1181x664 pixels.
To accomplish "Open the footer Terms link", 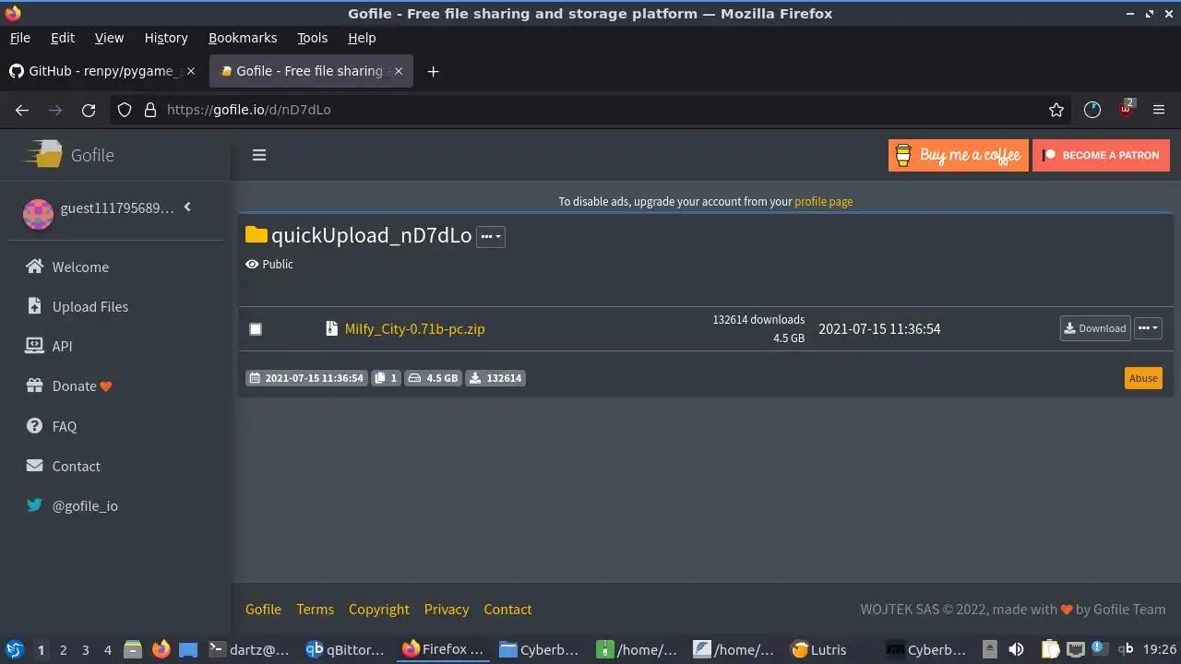I will coord(315,609).
